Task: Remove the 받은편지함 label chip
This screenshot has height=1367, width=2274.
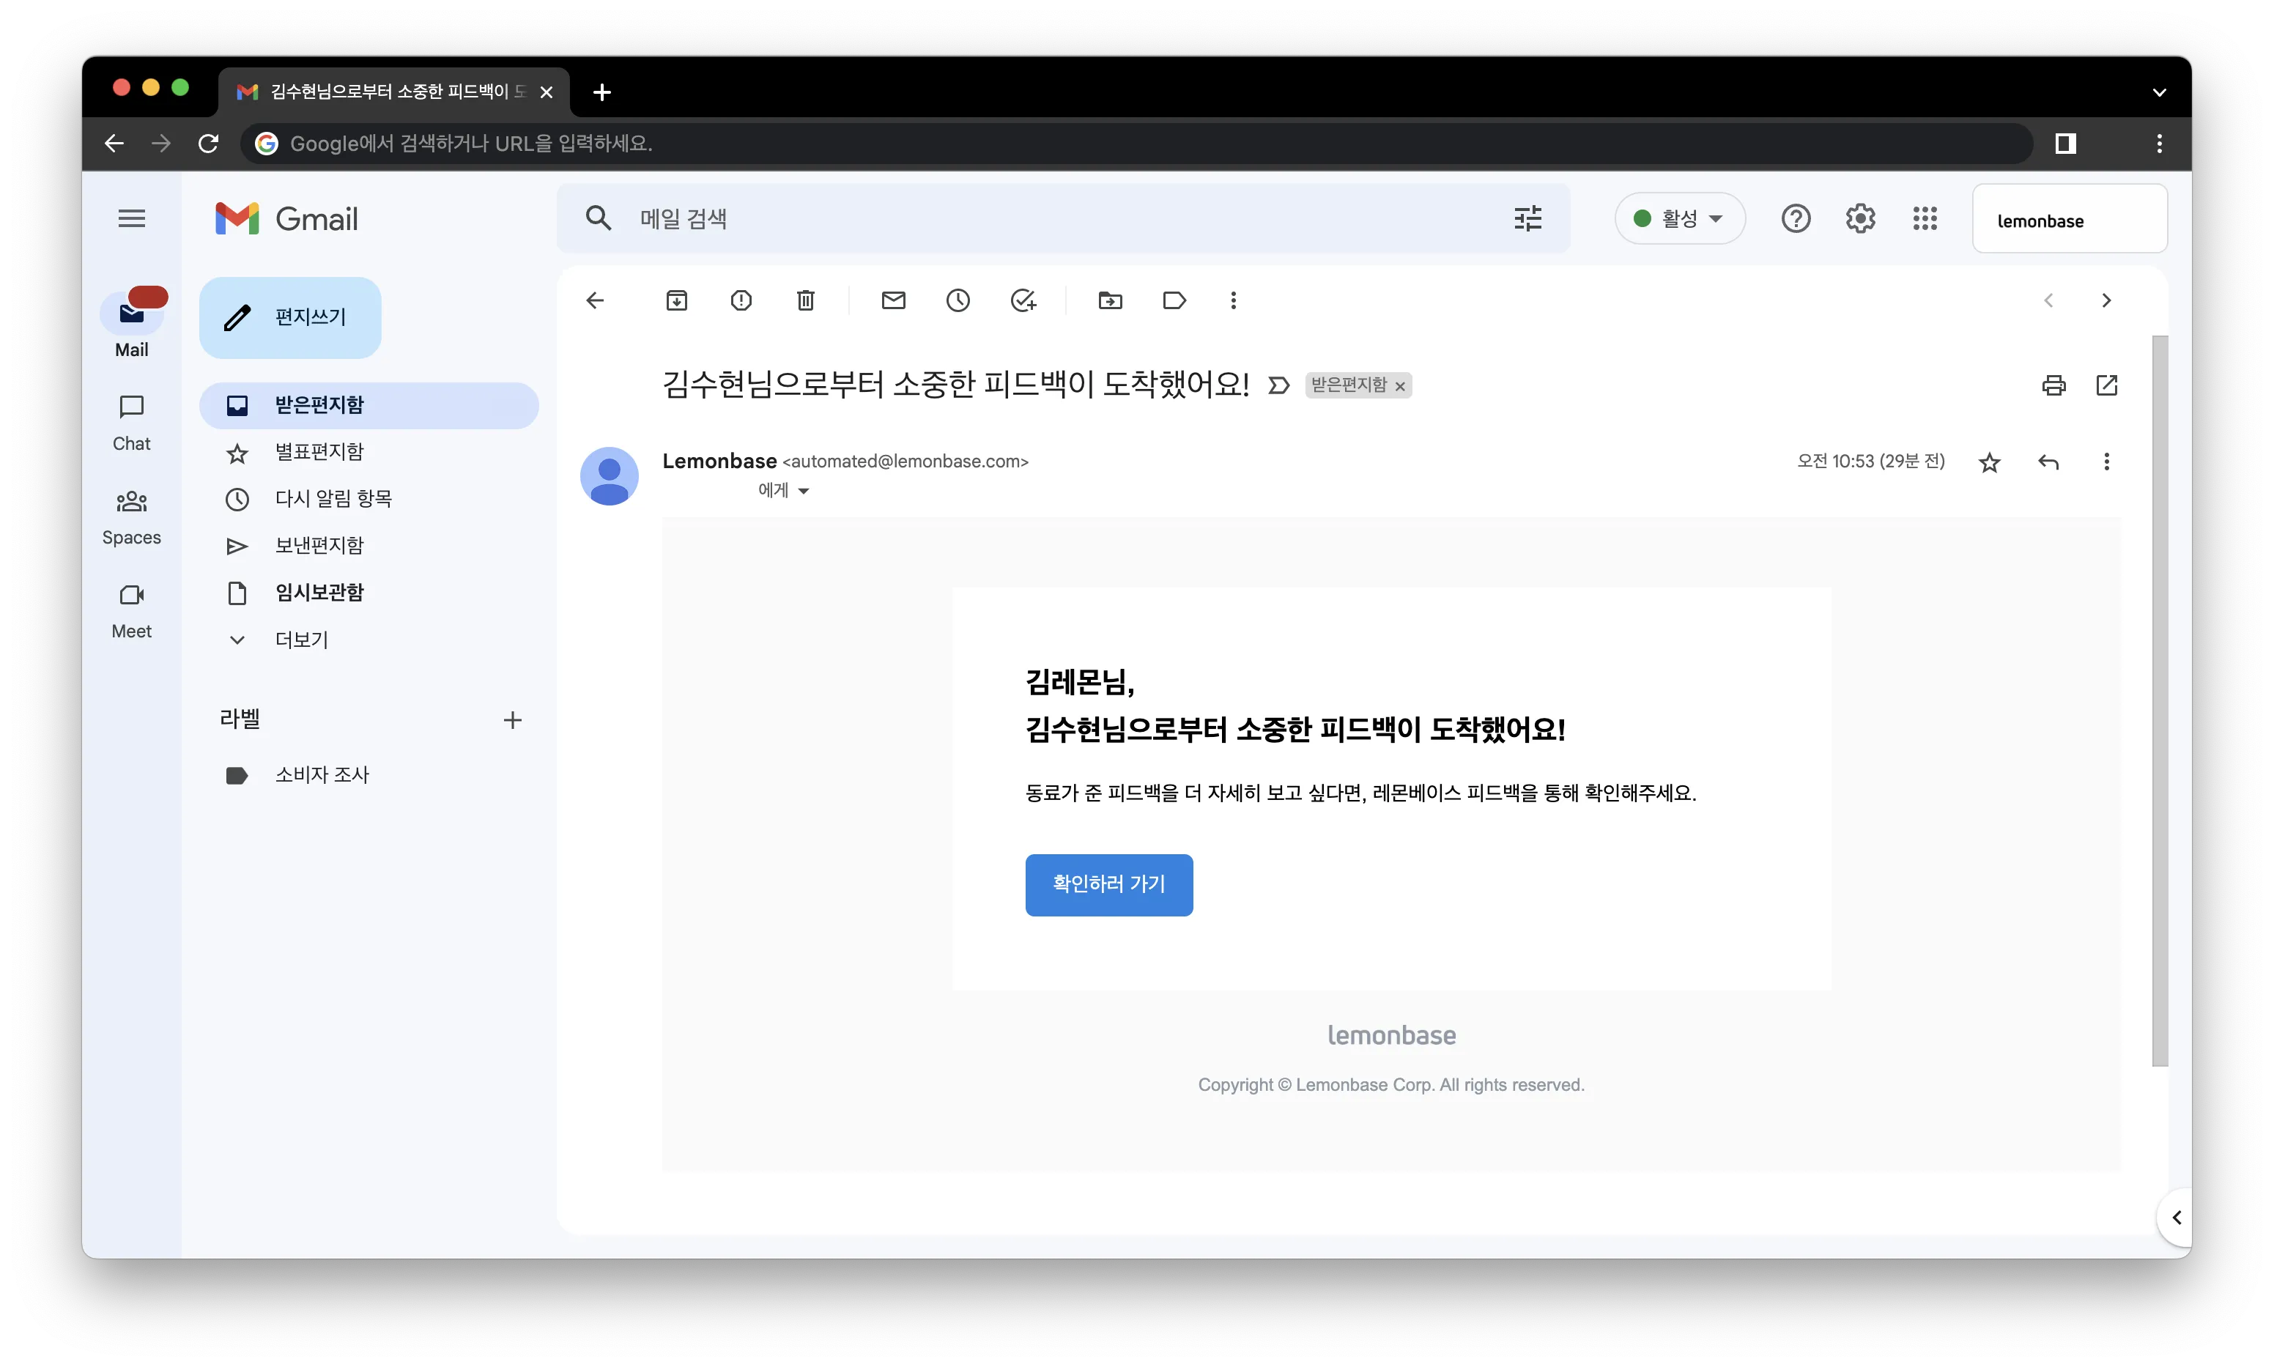Action: (1399, 386)
